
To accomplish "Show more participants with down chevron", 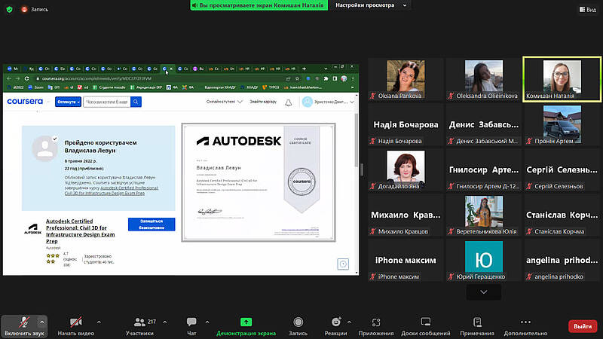I will tap(484, 292).
